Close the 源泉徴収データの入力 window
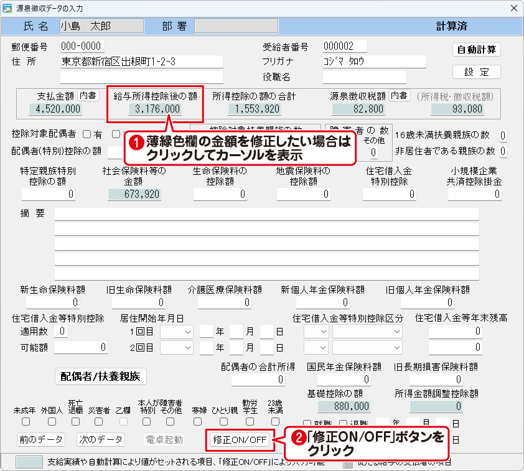Viewport: 524px width, 471px height. click(x=513, y=8)
